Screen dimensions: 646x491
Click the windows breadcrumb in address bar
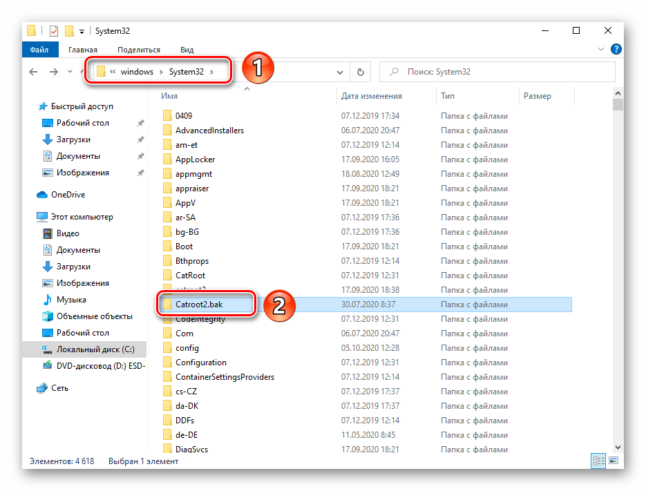tap(137, 72)
